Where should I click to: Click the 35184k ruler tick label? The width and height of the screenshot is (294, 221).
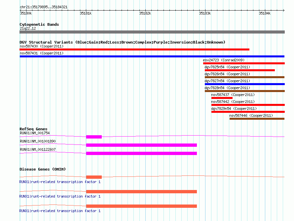(265, 13)
